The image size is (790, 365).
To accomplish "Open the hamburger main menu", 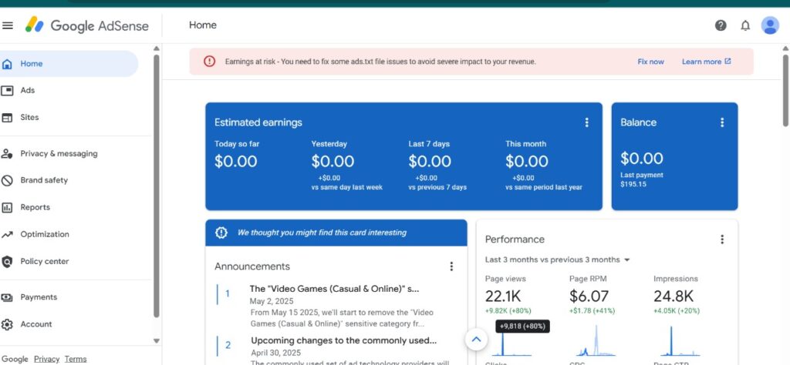I will click(8, 25).
